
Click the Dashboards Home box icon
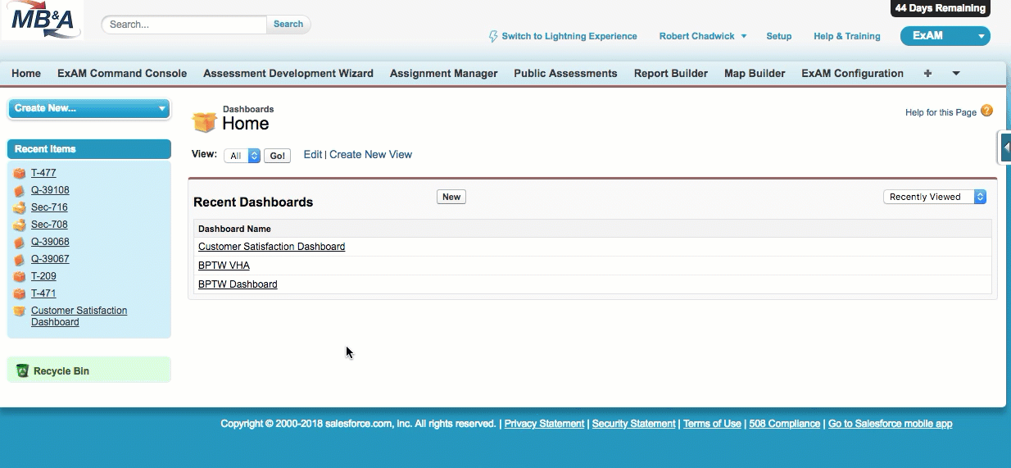point(205,122)
